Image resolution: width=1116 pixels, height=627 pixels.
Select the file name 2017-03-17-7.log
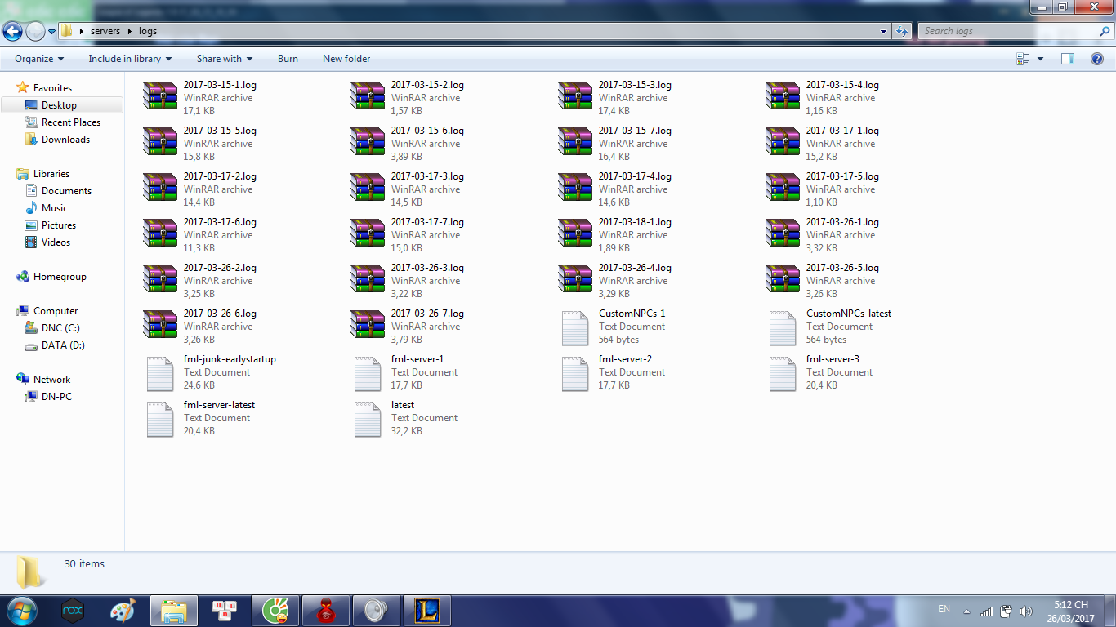427,222
